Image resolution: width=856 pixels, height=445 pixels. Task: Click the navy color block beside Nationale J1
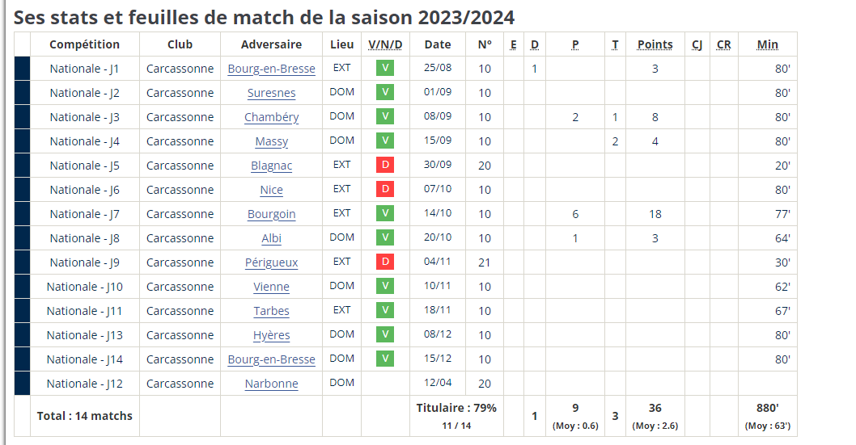(23, 69)
